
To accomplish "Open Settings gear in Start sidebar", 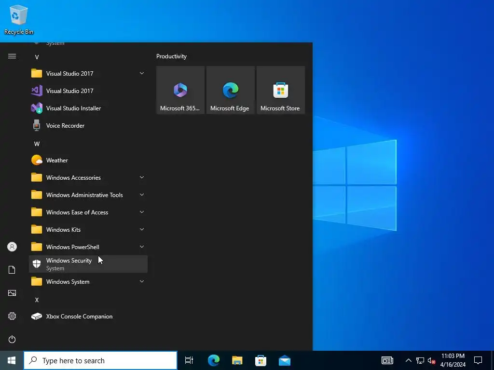I will 12,316.
